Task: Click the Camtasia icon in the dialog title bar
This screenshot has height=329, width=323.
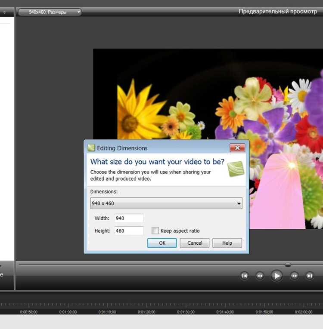Action: click(x=91, y=148)
